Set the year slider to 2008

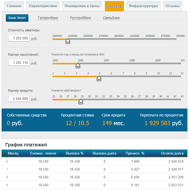coord(132,64)
